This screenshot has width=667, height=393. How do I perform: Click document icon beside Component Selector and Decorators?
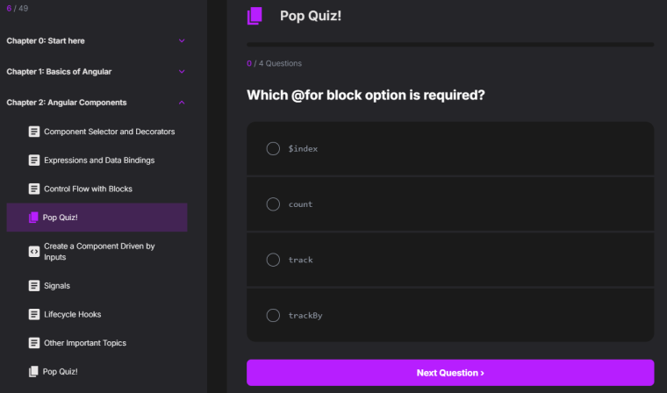(34, 132)
